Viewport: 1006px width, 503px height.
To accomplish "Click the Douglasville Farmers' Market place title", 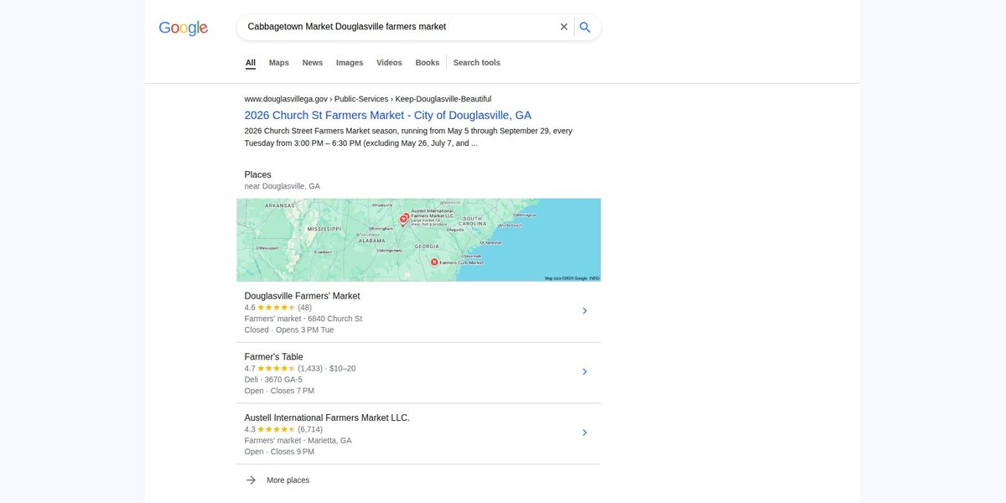I will 302,296.
